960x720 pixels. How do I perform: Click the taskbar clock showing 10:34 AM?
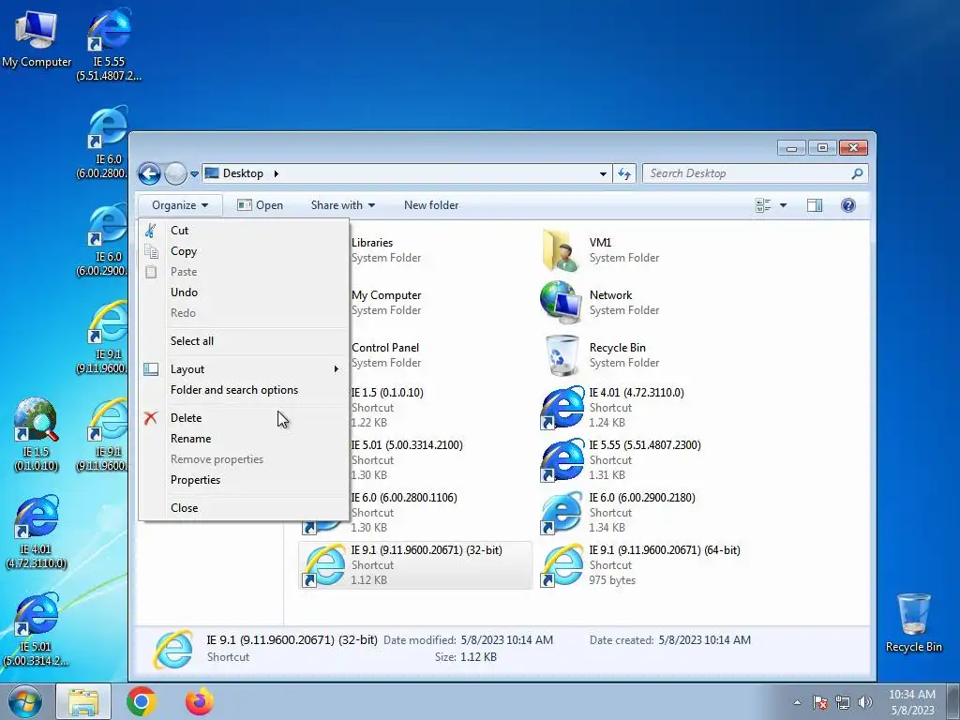pos(911,702)
